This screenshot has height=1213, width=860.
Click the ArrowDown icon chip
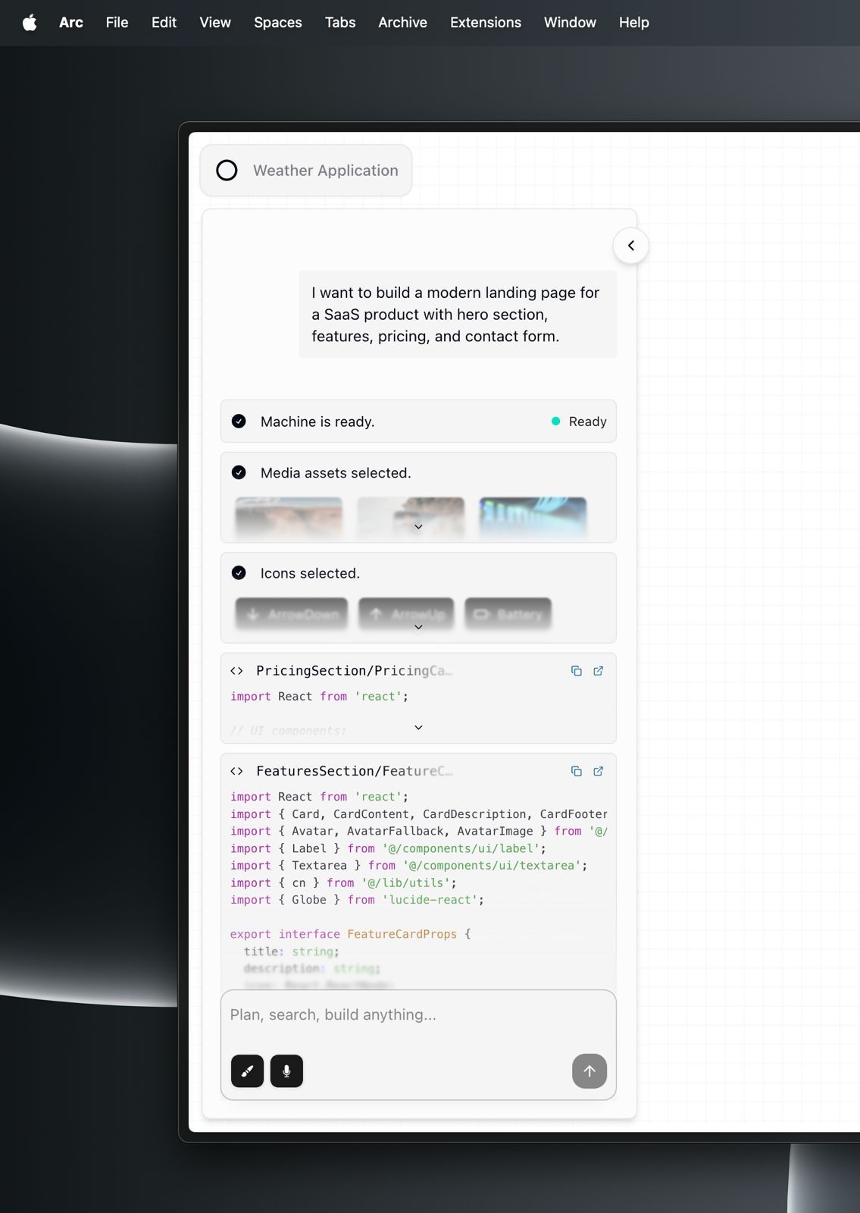[292, 614]
